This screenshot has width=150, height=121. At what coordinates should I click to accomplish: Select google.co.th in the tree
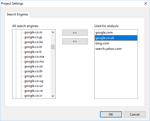(x=33, y=71)
